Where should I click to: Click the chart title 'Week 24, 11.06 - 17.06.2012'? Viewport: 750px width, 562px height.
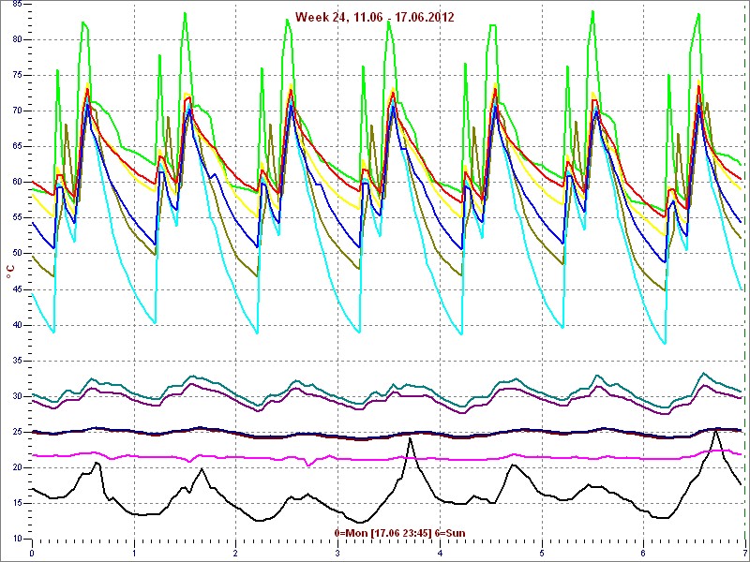tap(374, 17)
